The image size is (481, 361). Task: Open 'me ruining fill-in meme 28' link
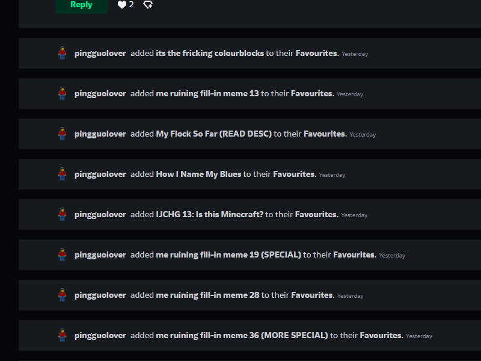207,295
